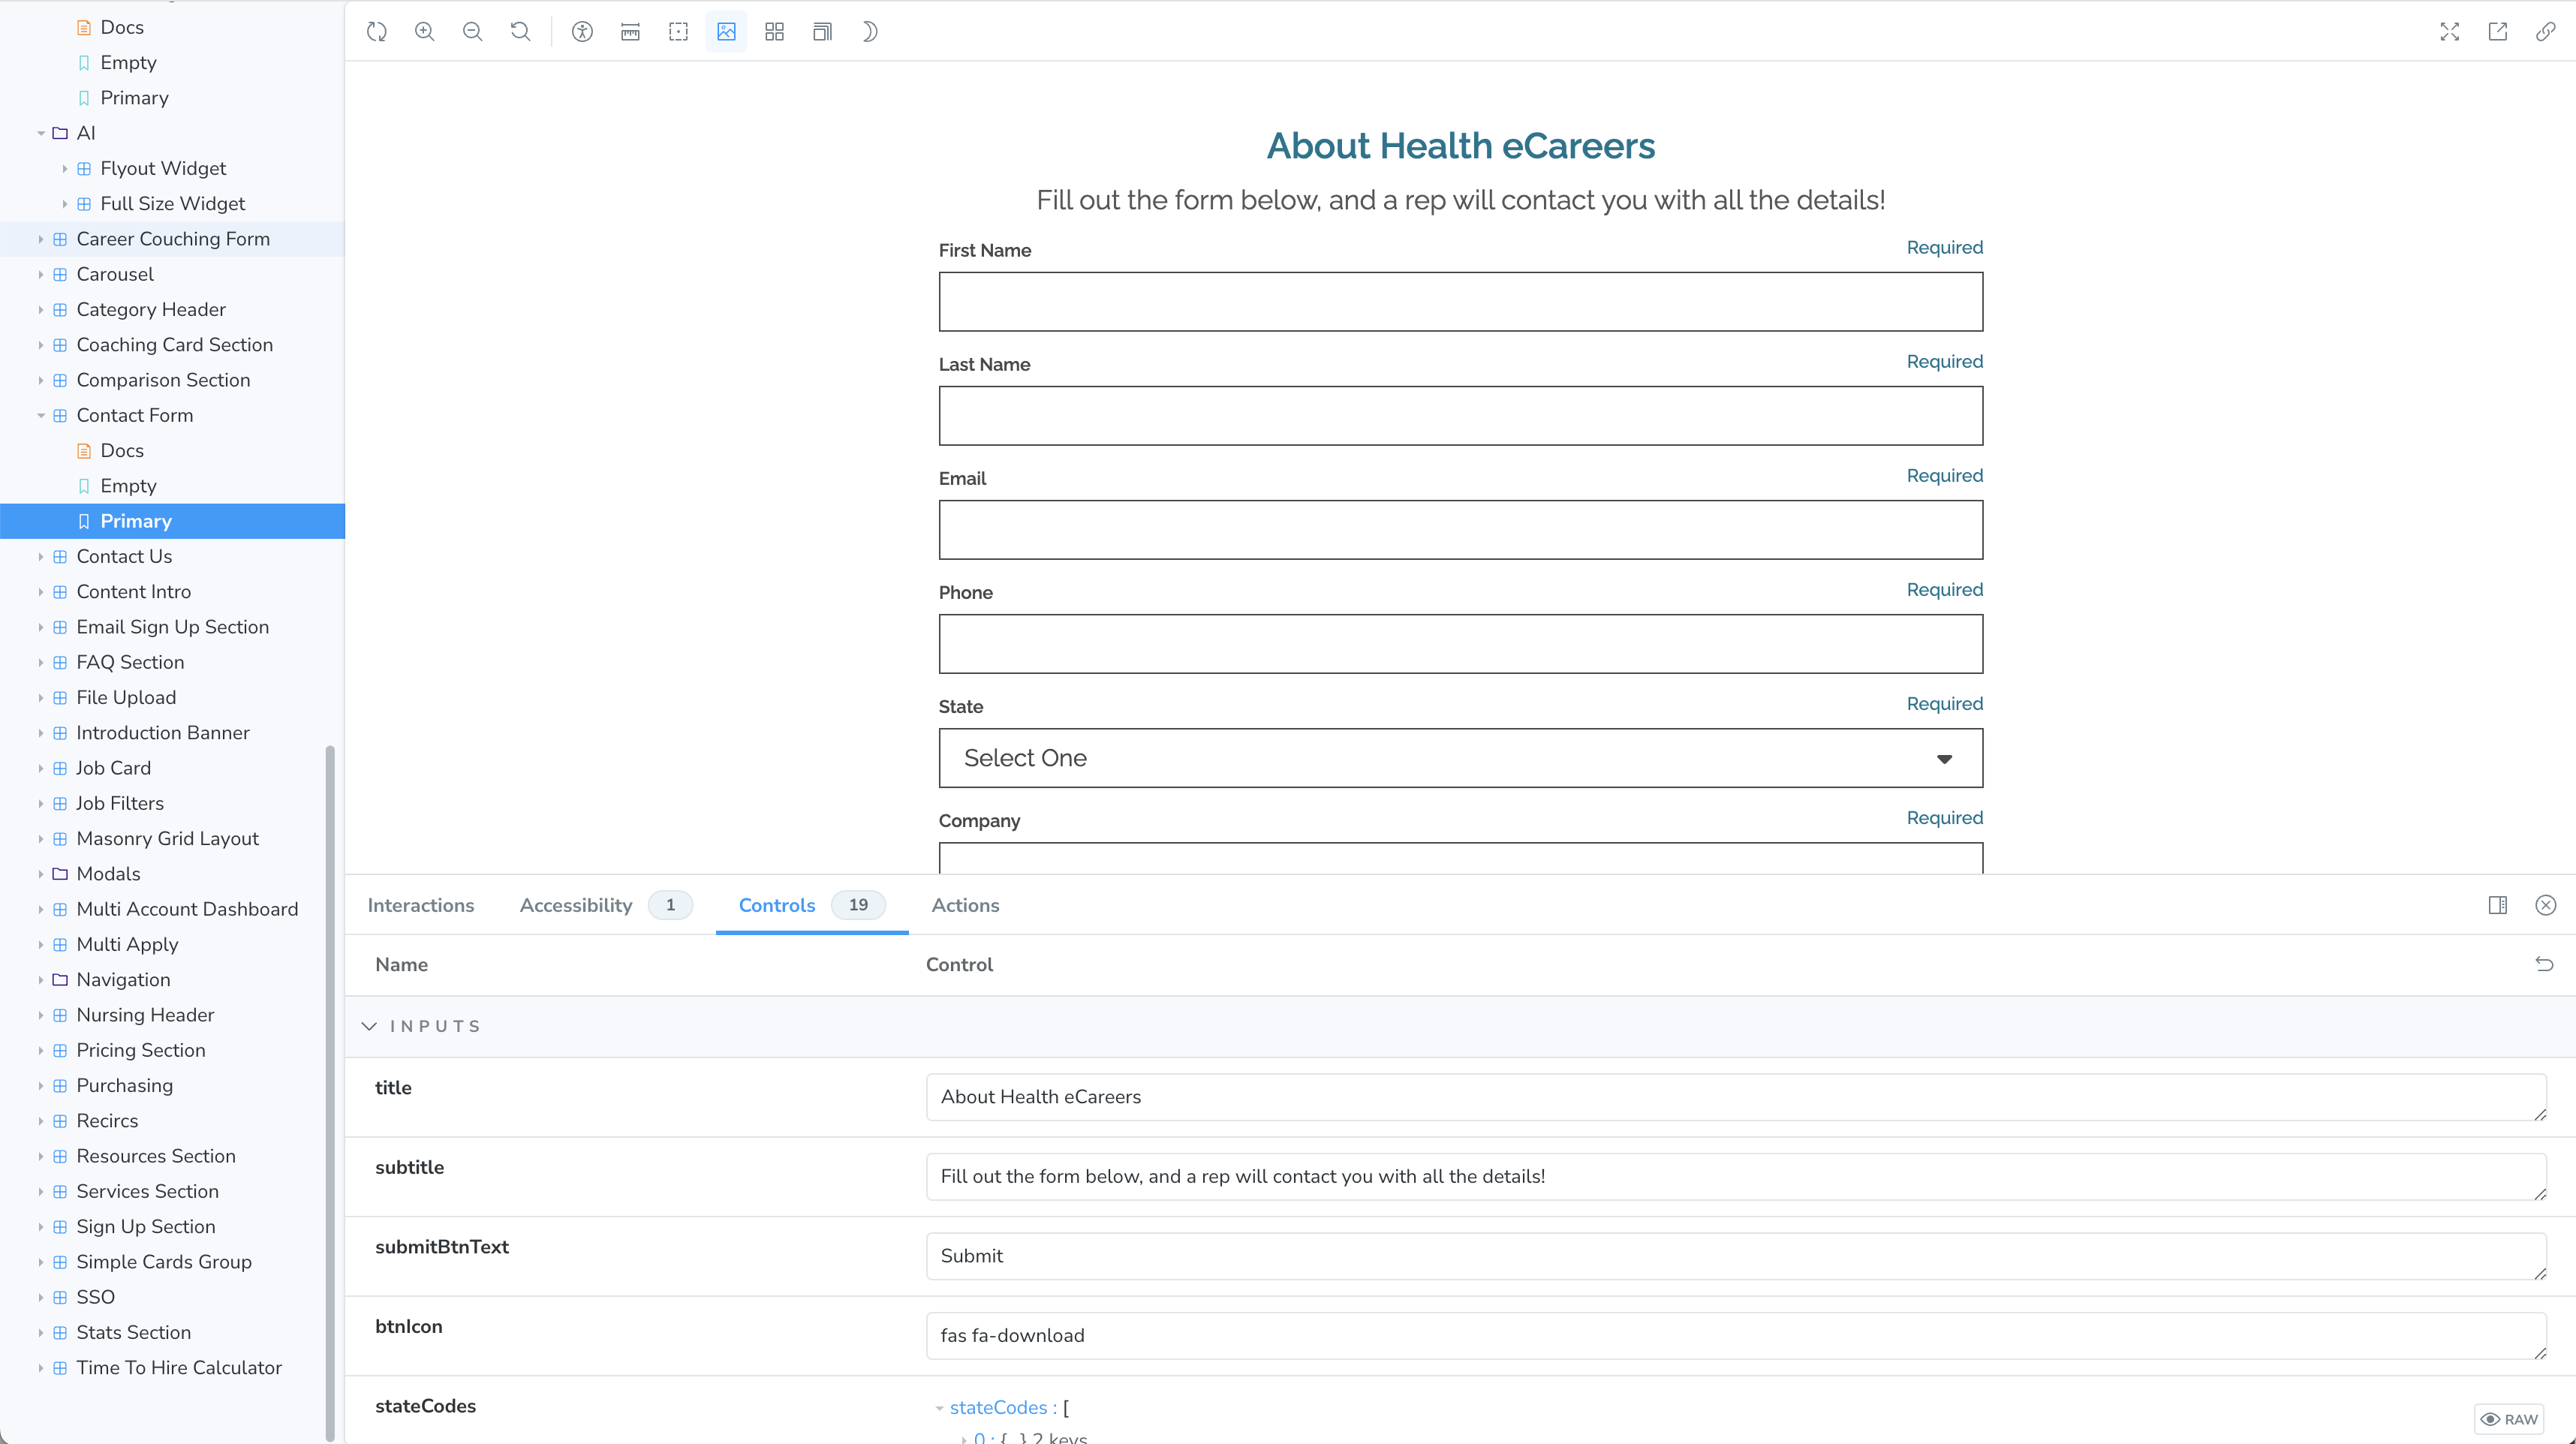Click the Phone input field
This screenshot has width=2576, height=1444.
(1460, 644)
